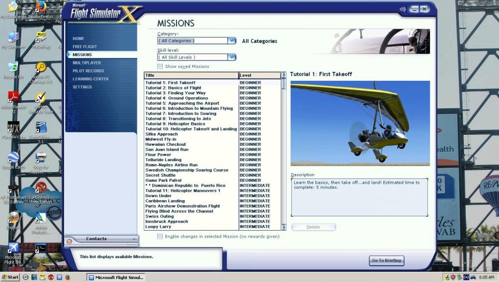
Task: Collapse the Contacts panel arrow
Action: 134,239
